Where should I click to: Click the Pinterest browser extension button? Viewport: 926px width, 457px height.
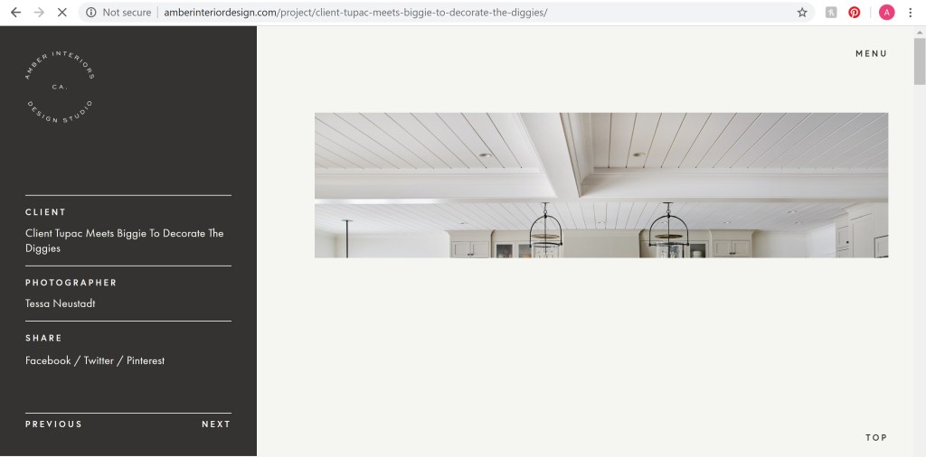point(855,13)
